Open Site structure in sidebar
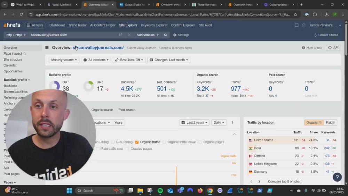The image size is (348, 196). tap(13, 60)
